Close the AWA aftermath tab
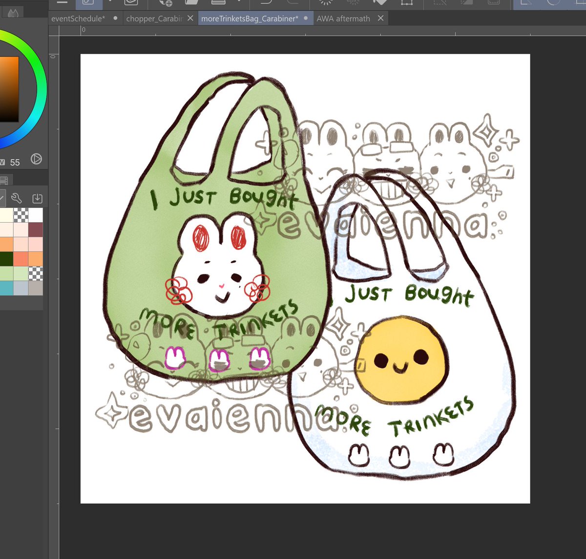Image resolution: width=586 pixels, height=559 pixels. tap(380, 18)
